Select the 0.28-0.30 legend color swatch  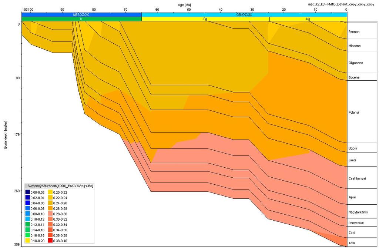tap(50, 214)
